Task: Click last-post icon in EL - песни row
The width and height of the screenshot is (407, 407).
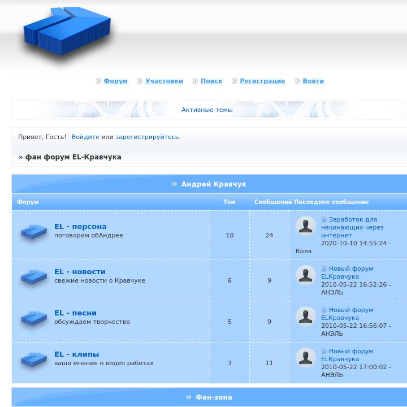Action: click(x=324, y=310)
